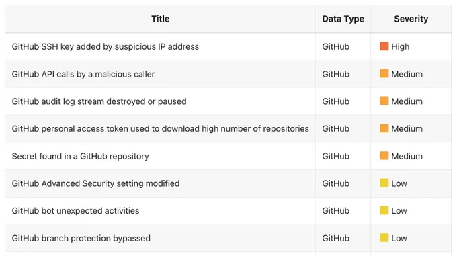This screenshot has width=457, height=256.
Task: Click Medium swatch for Secret found row
Action: (x=384, y=155)
